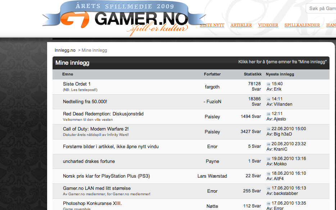This screenshot has width=336, height=210.
Task: Open Gamer.no LAN med litt størrelse thread
Action: pyautogui.click(x=97, y=188)
